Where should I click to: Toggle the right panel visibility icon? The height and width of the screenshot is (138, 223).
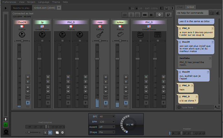(171, 8)
